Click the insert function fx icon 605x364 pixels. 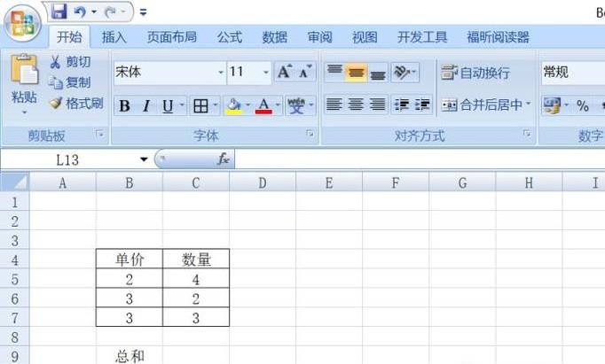click(224, 159)
